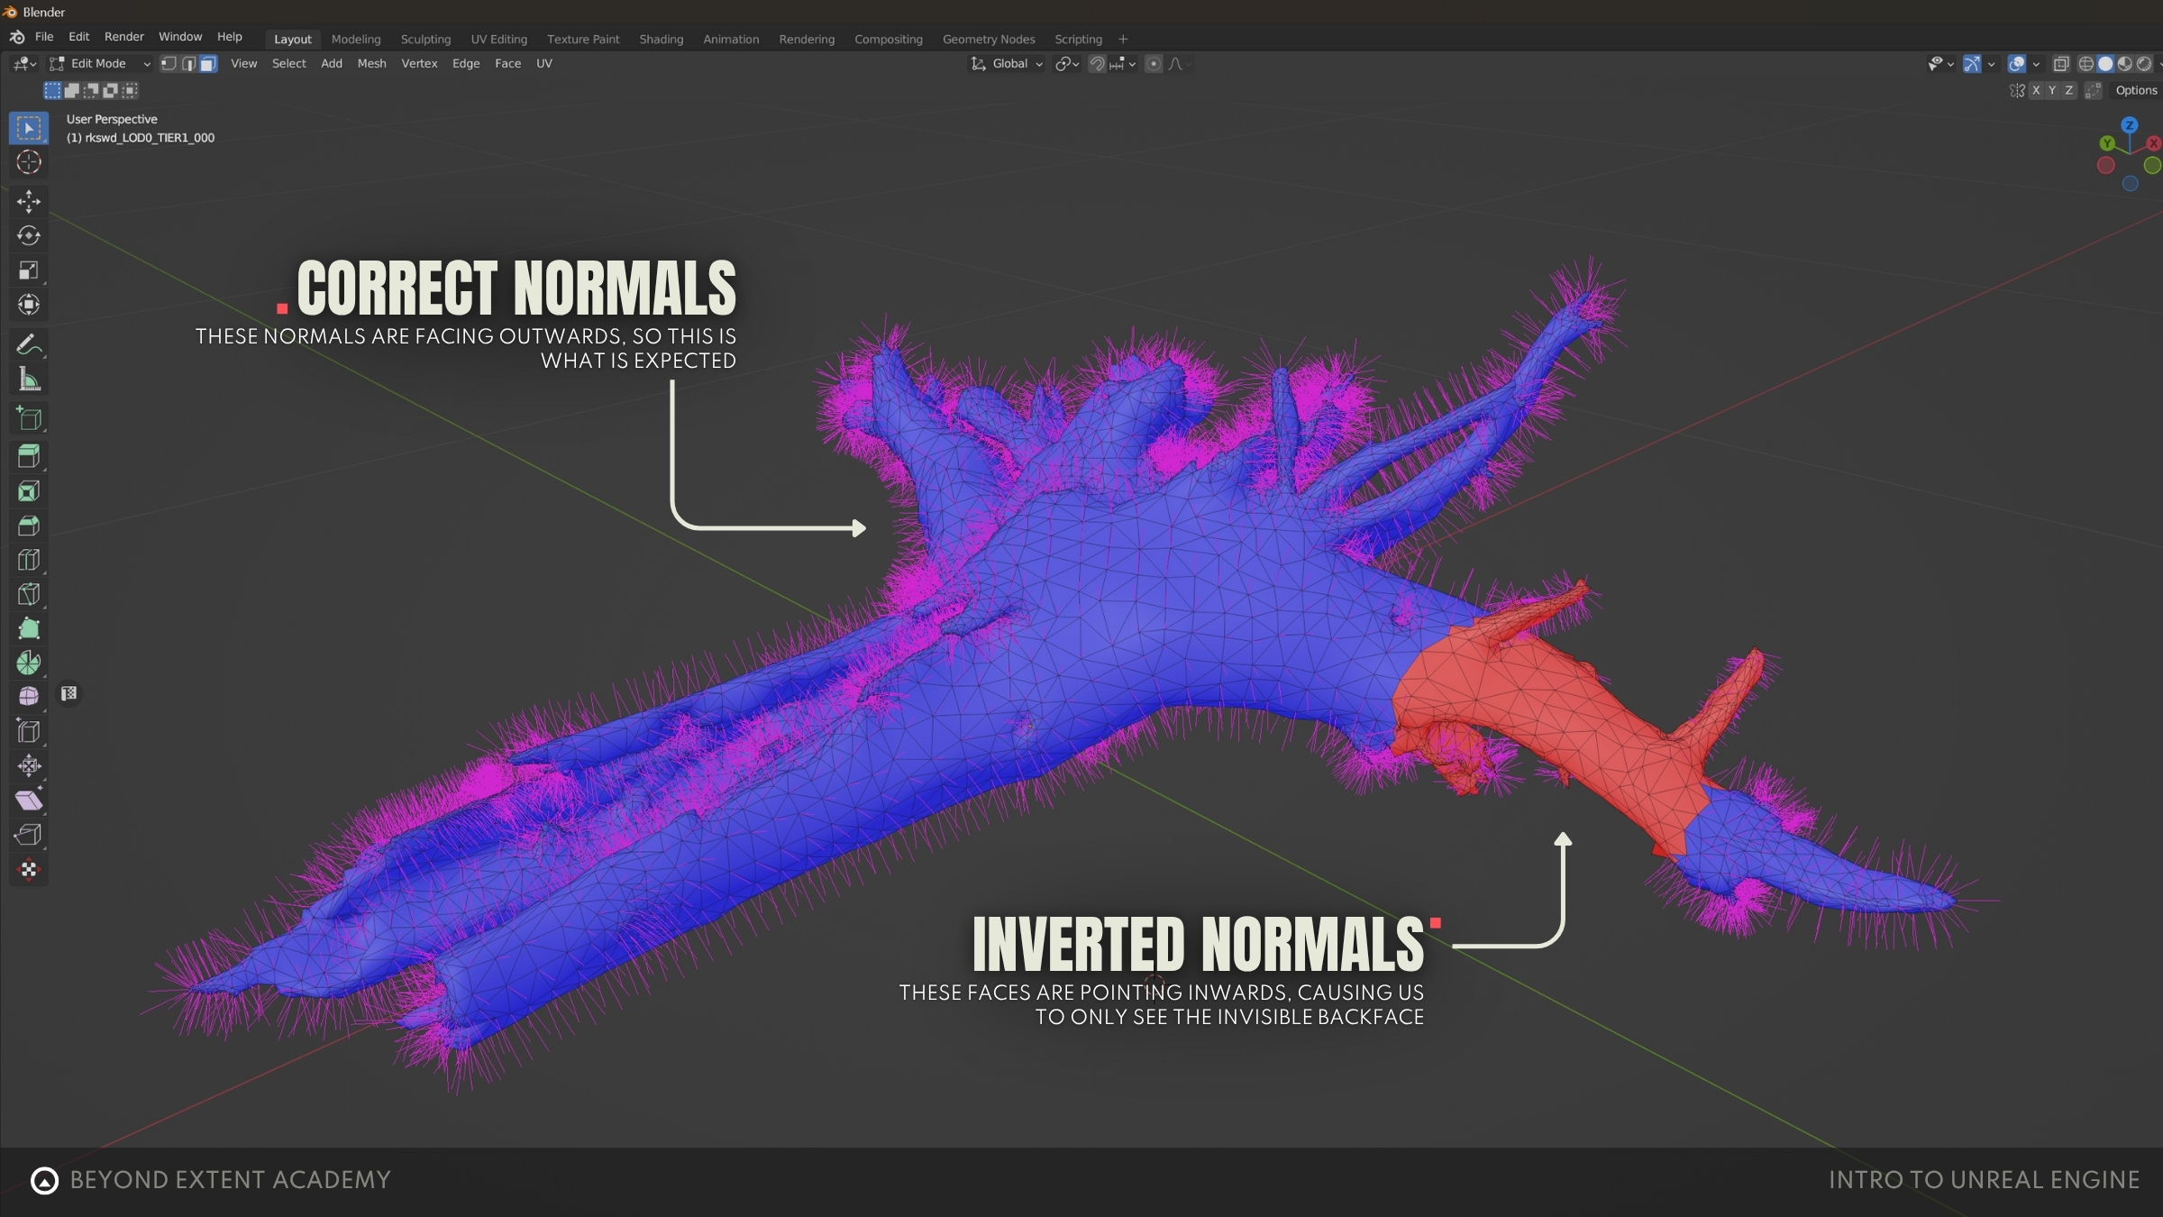The image size is (2163, 1217).
Task: Switch to face select mode
Action: (x=208, y=64)
